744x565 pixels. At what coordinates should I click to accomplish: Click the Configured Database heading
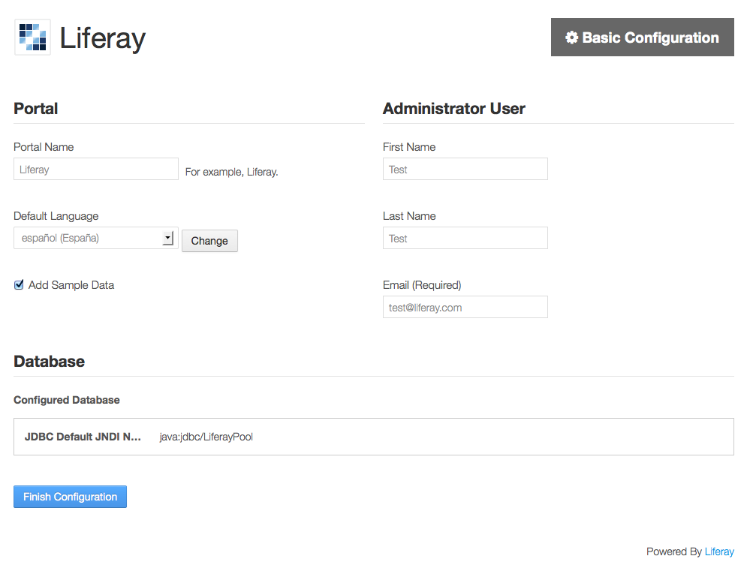coord(66,400)
